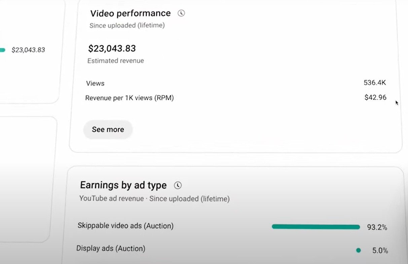Select the Display ads (Auction) label
The image size is (408, 264).
tap(111, 249)
